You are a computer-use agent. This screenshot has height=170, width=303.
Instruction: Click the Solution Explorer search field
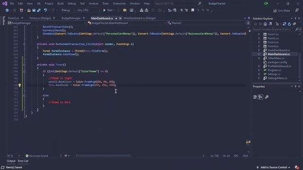274,29
